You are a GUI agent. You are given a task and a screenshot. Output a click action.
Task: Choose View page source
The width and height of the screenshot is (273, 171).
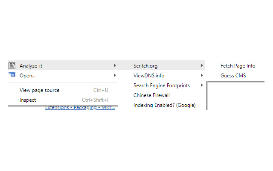(63, 90)
